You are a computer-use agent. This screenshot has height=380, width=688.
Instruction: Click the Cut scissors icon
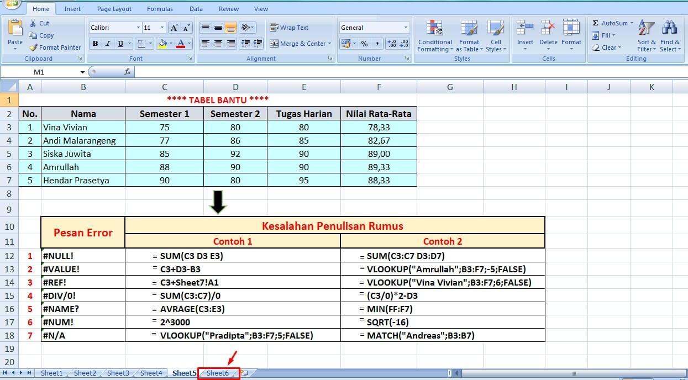click(33, 23)
